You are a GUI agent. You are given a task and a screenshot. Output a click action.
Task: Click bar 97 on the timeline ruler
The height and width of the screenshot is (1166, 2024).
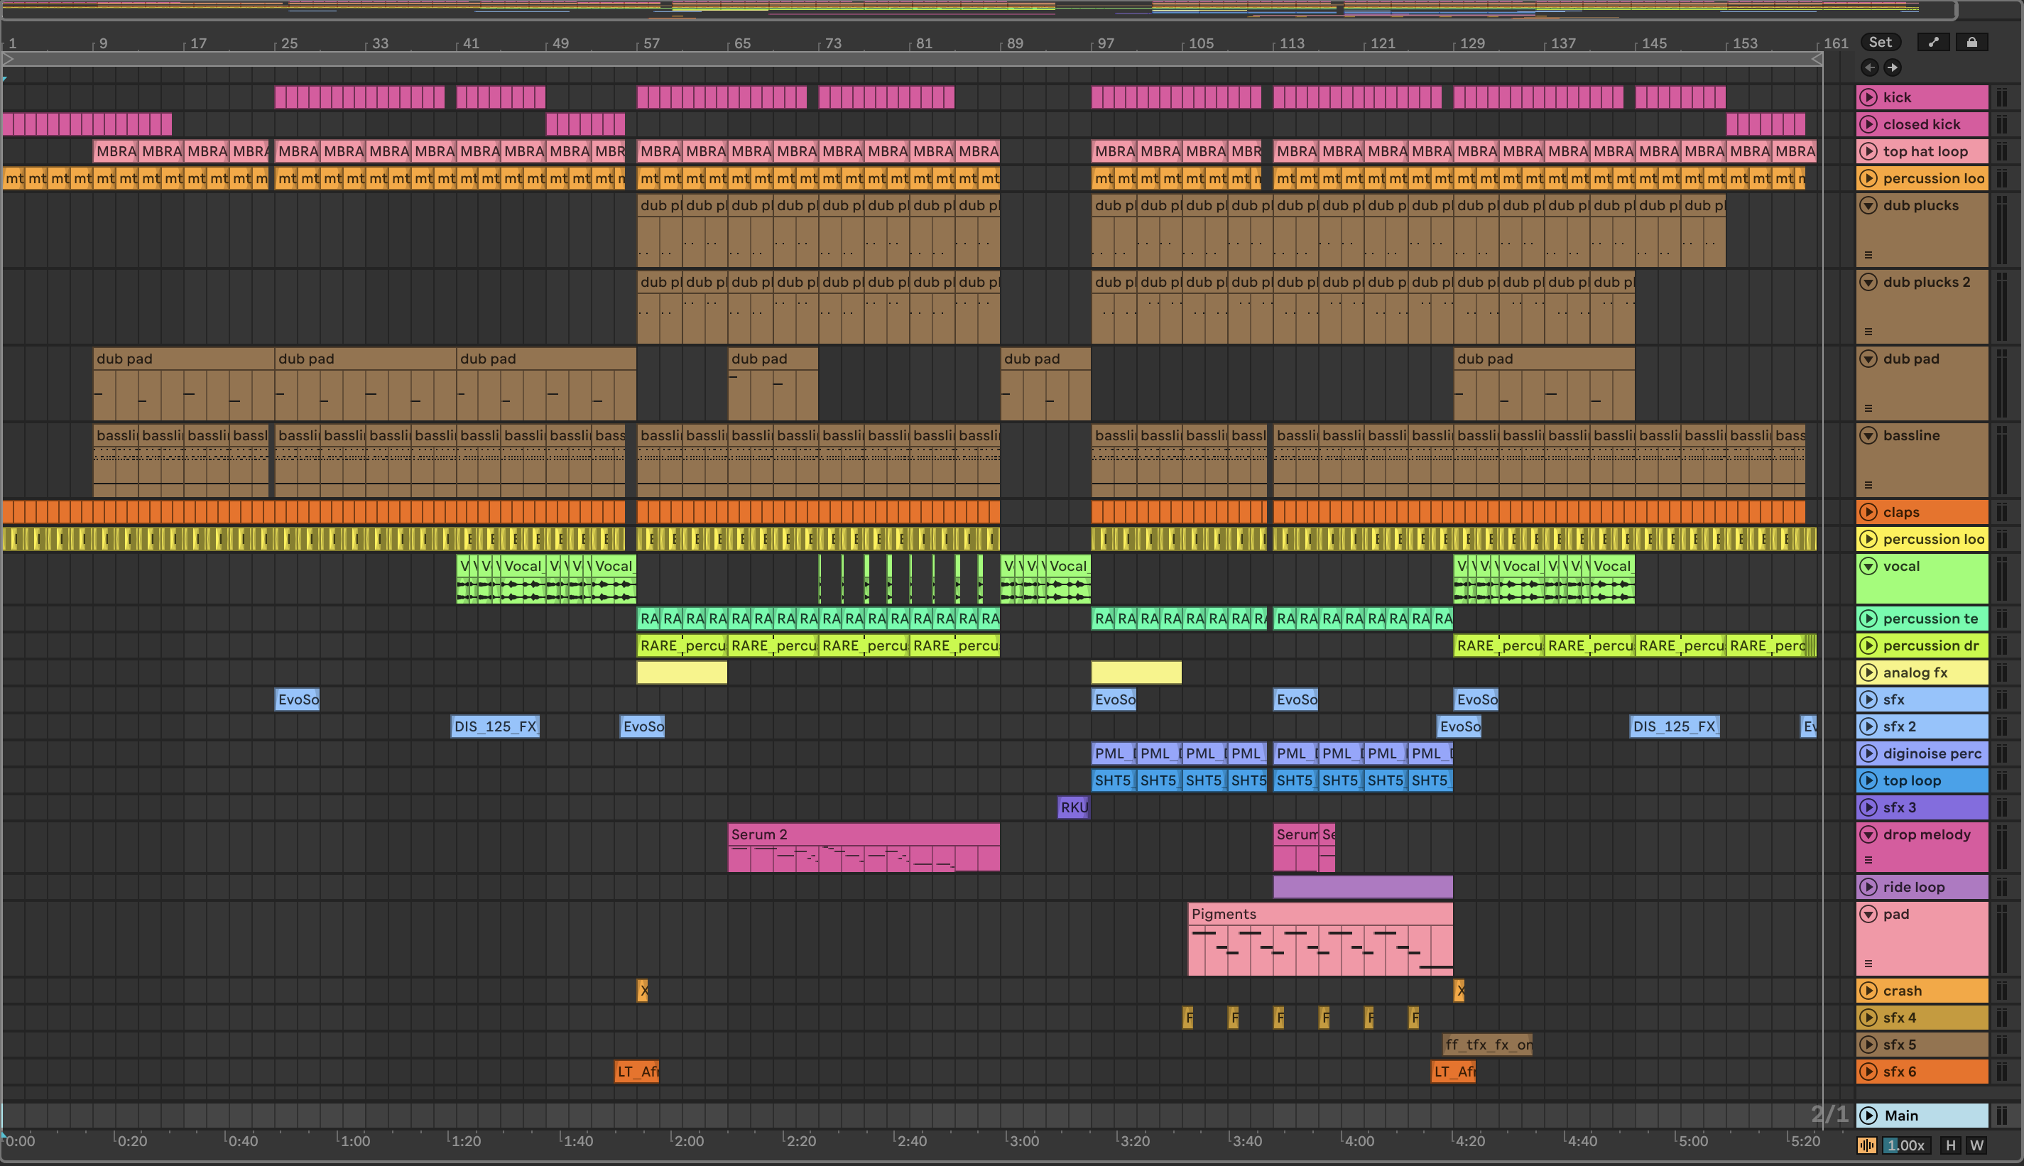tap(1105, 43)
